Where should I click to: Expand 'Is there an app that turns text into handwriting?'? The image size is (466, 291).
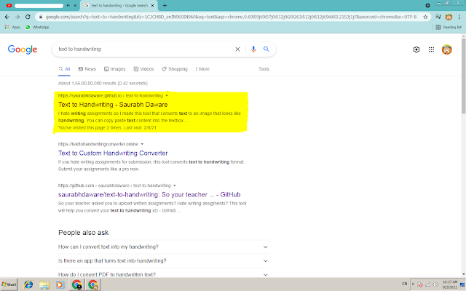click(x=164, y=260)
